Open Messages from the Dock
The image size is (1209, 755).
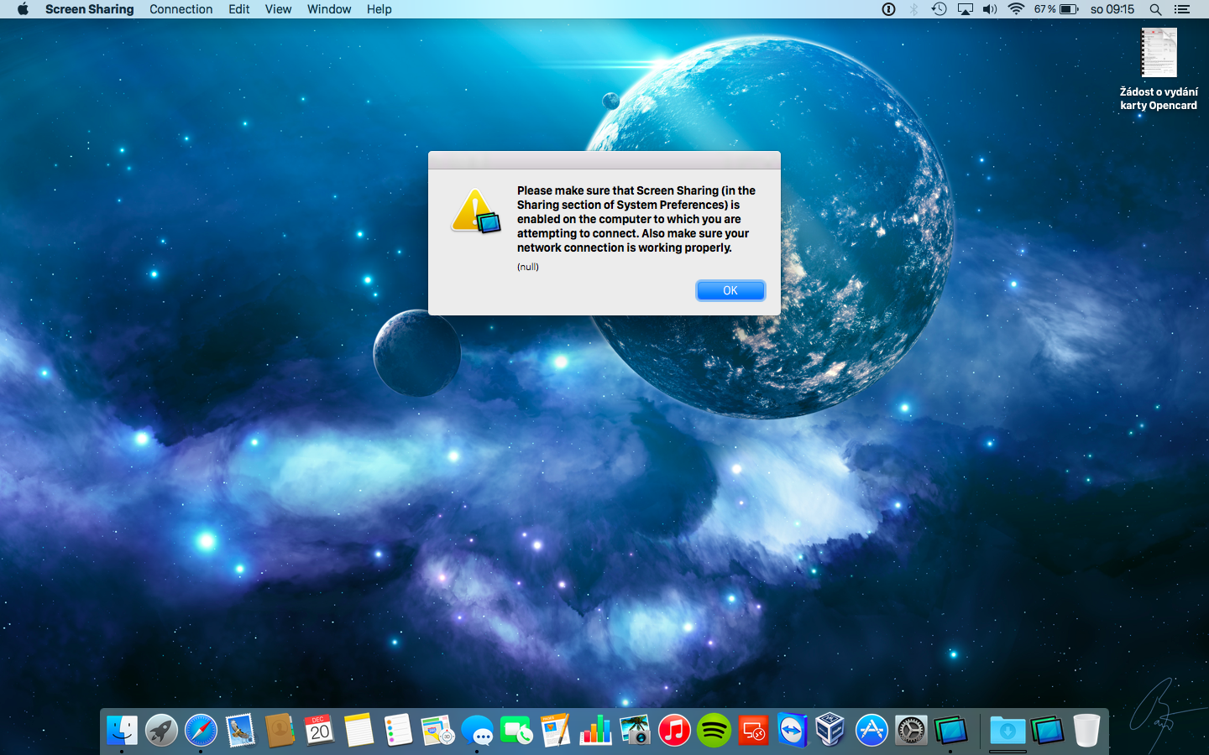click(477, 731)
